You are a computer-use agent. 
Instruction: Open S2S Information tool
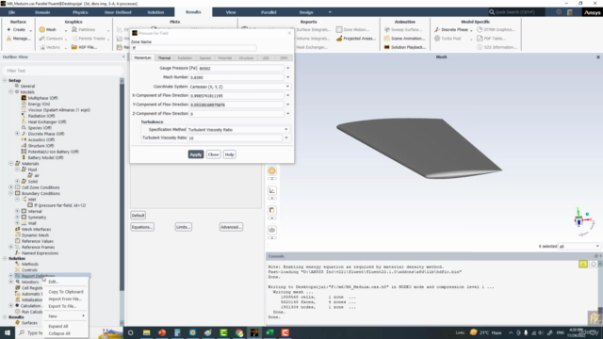click(497, 47)
